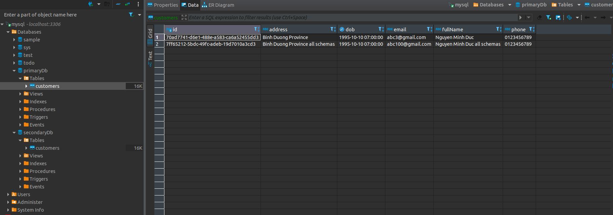Expand the sample database node

click(14, 40)
